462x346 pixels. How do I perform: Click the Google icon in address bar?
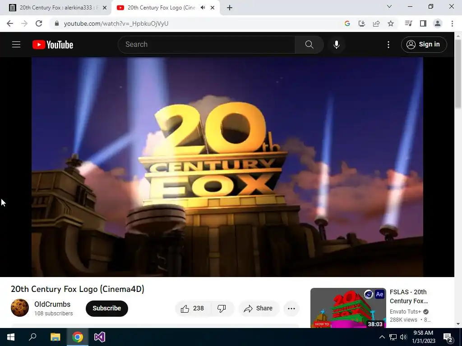tap(347, 23)
